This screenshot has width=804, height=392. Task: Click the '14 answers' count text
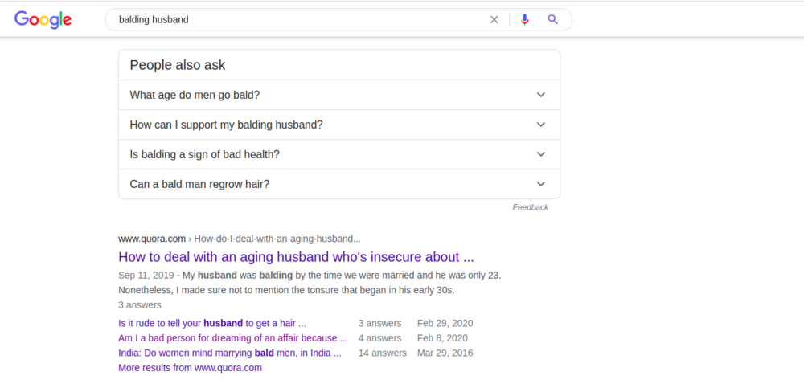(x=383, y=353)
